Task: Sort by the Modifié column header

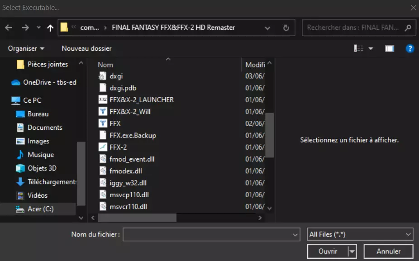Action: (x=255, y=65)
